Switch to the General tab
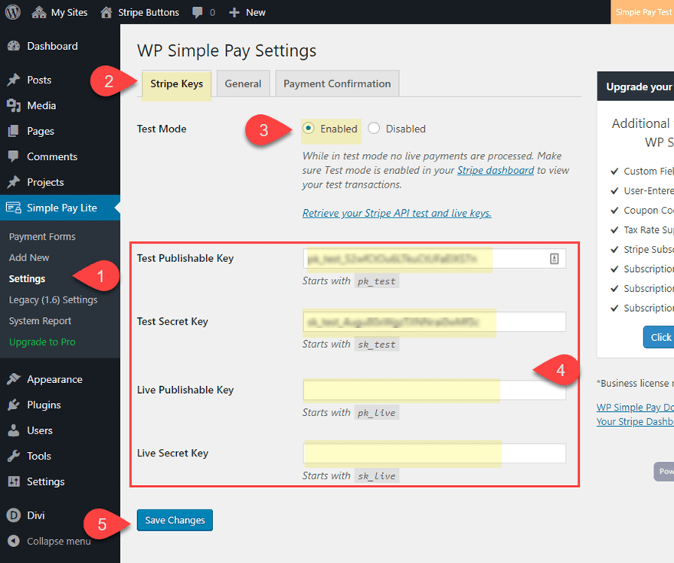Screen dimensions: 674x563 click(243, 84)
